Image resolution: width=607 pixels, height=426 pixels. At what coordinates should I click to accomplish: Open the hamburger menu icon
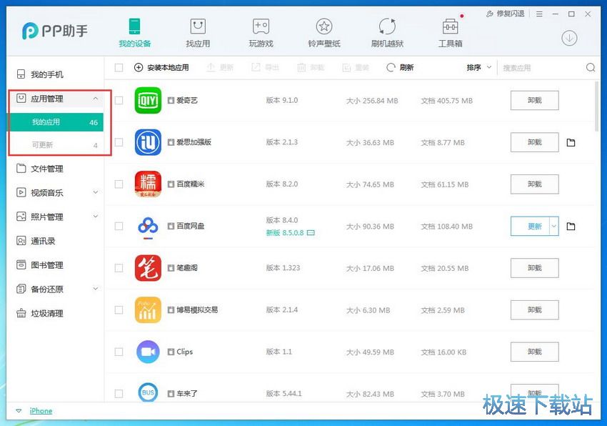click(539, 14)
